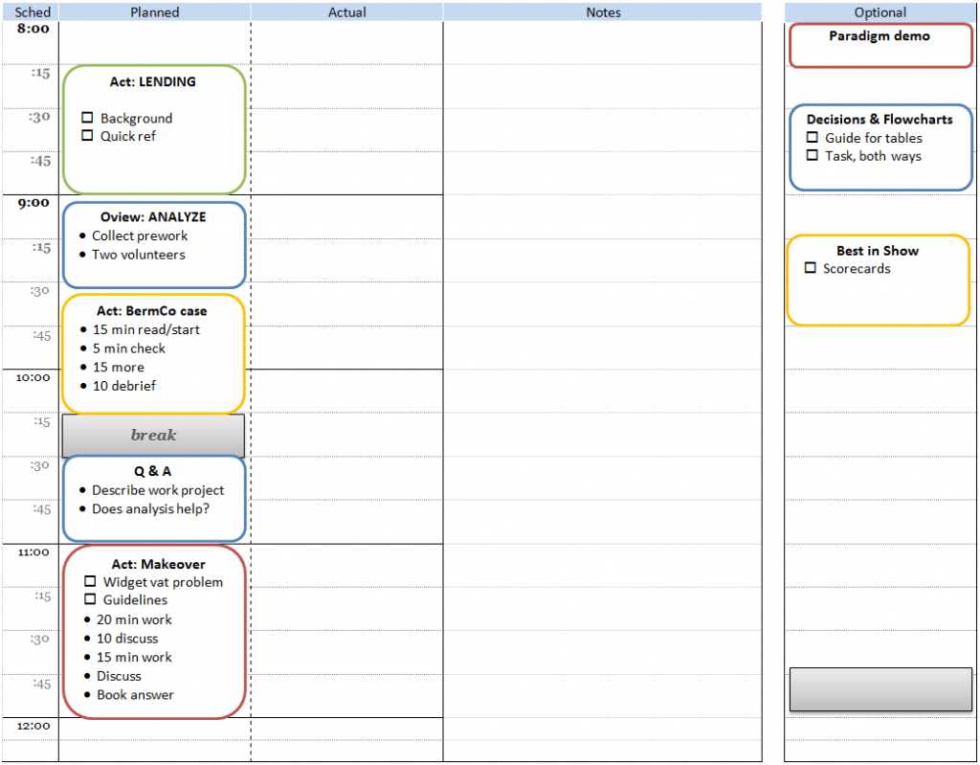Select the Planned column header
The image size is (980, 765).
(x=155, y=11)
